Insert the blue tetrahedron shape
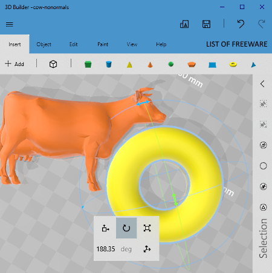The width and height of the screenshot is (272, 273). point(253,65)
